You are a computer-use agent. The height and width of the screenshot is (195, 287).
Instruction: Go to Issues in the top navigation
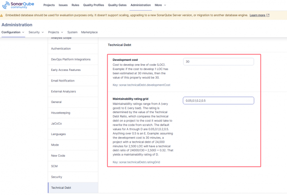[x=63, y=5]
